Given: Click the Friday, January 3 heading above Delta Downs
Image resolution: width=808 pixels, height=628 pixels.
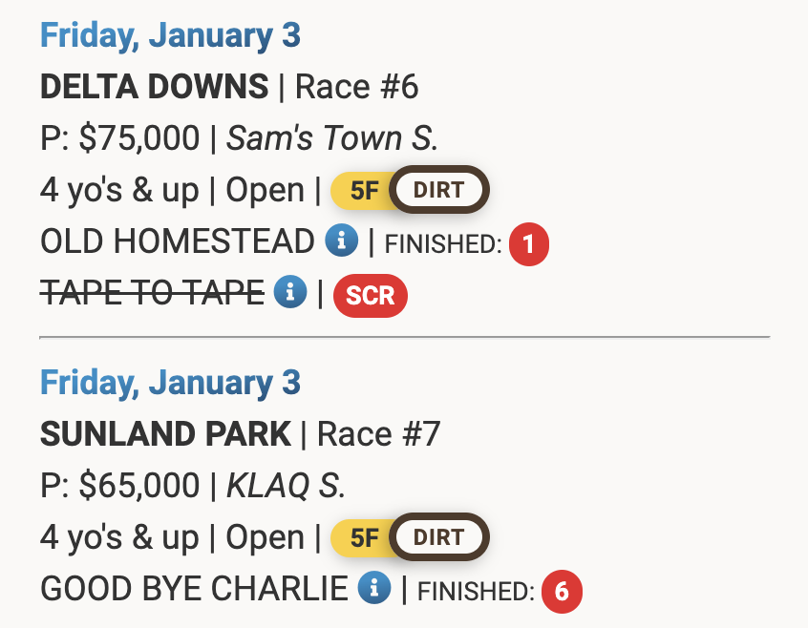Looking at the screenshot, I should tap(170, 36).
